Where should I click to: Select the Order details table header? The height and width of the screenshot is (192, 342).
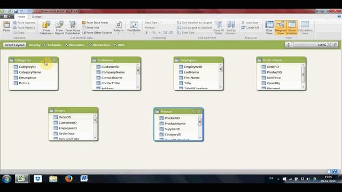[x=281, y=60]
